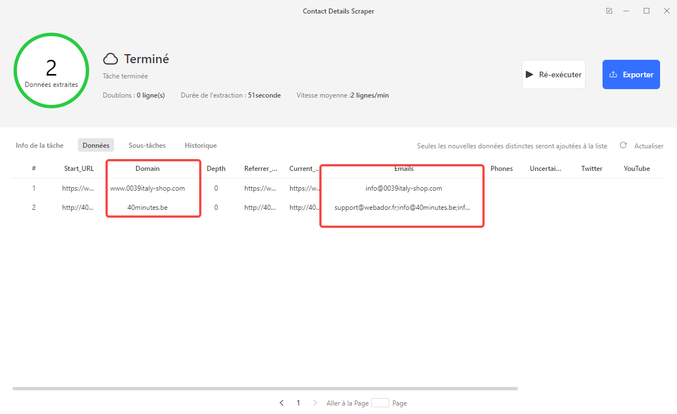The width and height of the screenshot is (677, 414).
Task: Click the Actualiser label
Action: pos(649,146)
